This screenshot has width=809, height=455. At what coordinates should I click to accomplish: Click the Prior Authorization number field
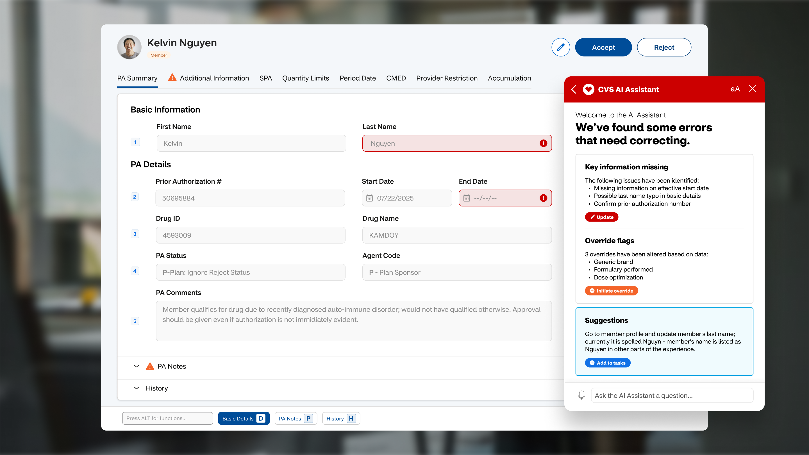pyautogui.click(x=250, y=198)
